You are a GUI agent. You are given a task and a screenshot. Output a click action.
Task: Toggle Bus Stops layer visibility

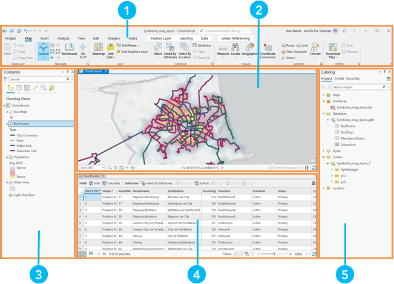pyautogui.click(x=11, y=112)
